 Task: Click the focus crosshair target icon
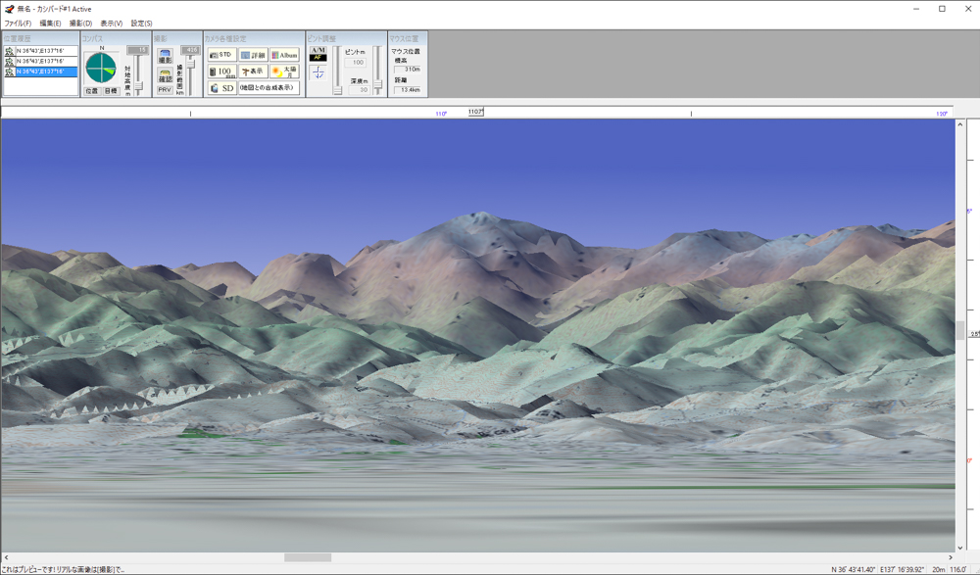(318, 73)
